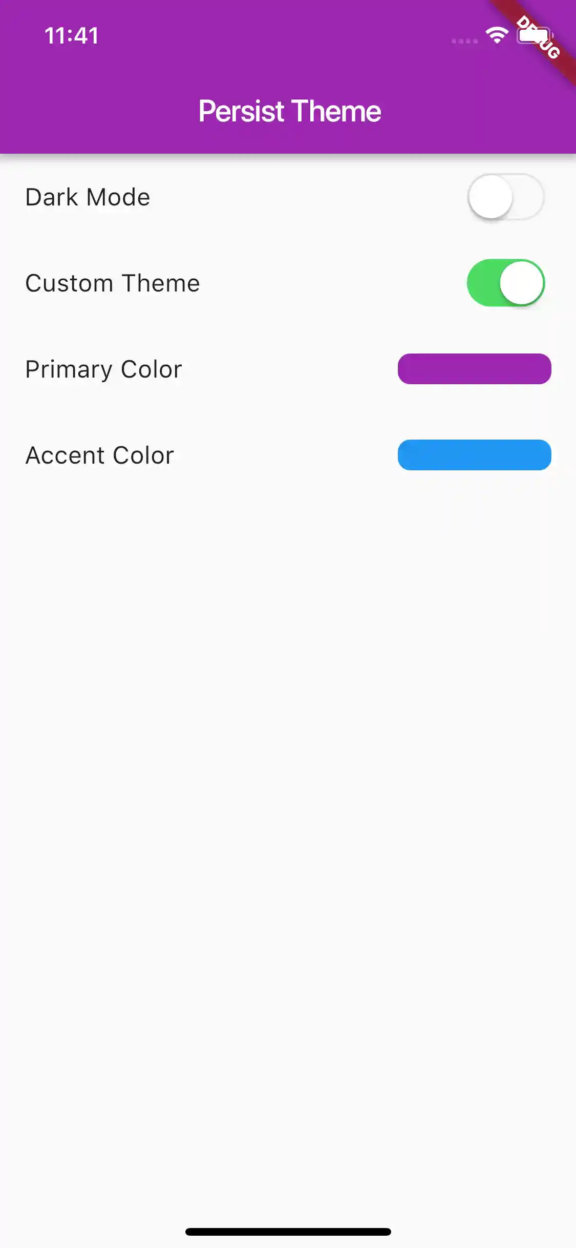Click the 11:41 clock in status bar
This screenshot has height=1248, width=576.
coord(71,36)
